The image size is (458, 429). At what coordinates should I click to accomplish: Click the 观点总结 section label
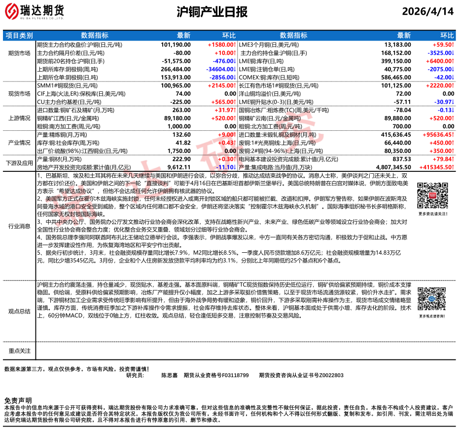point(19,312)
